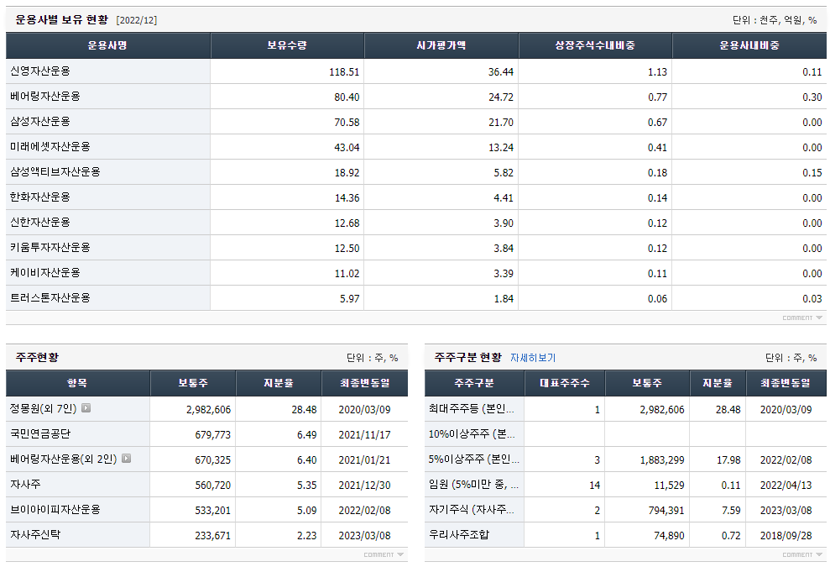Click the 대표주주수 column header
Viewport: 830px width, 567px height.
click(x=565, y=383)
